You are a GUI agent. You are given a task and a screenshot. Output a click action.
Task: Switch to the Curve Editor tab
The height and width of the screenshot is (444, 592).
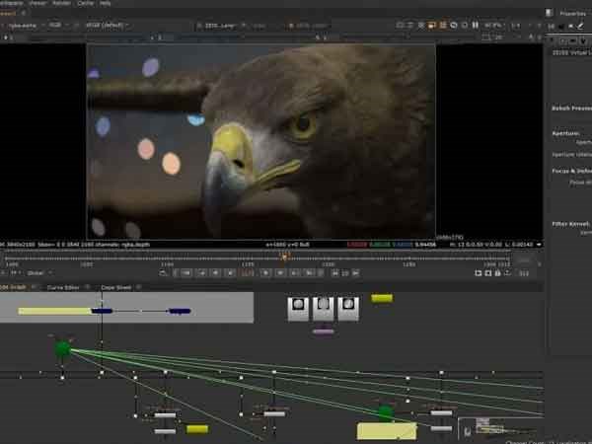point(63,287)
